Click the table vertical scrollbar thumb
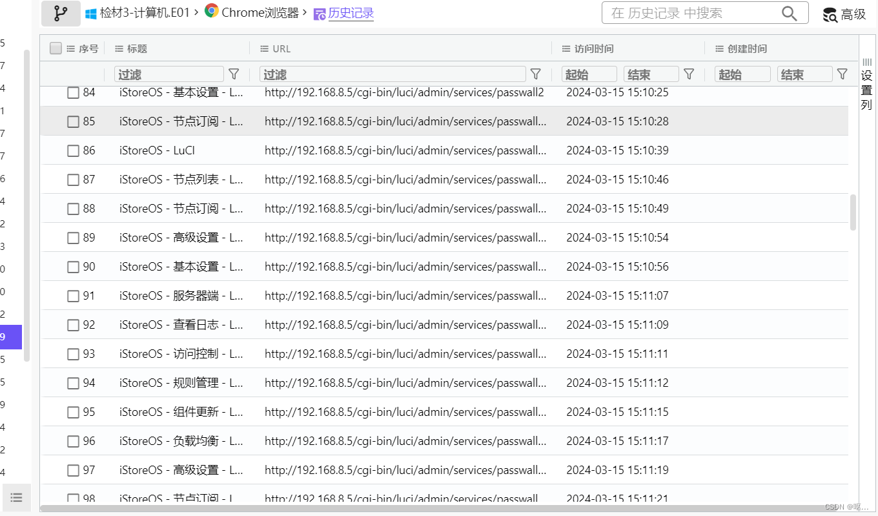878x516 pixels. (x=853, y=212)
